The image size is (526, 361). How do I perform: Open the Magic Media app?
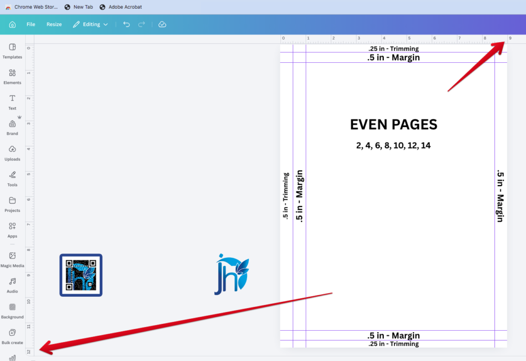(12, 259)
